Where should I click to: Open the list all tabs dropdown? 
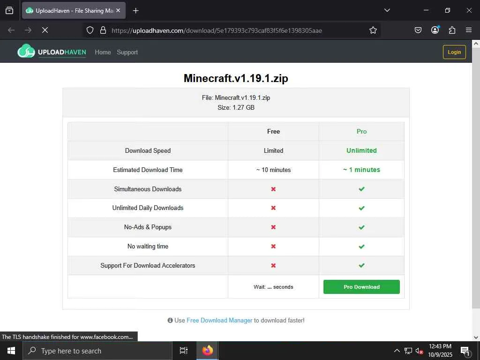tap(387, 10)
